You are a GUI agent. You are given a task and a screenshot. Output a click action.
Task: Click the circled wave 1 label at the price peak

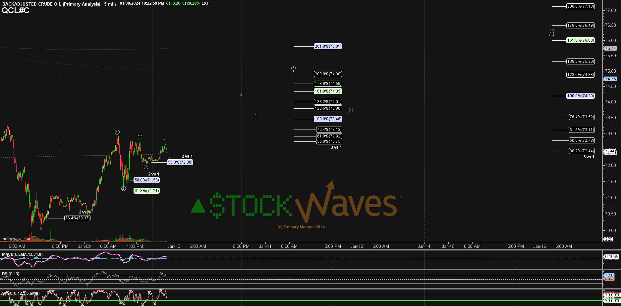[117, 132]
